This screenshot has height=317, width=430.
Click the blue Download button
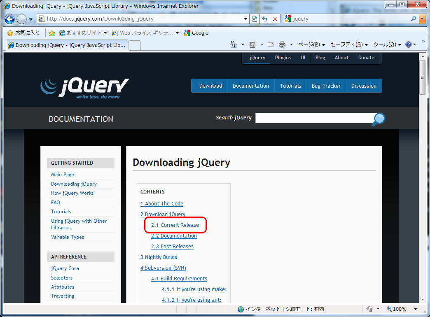pyautogui.click(x=210, y=86)
